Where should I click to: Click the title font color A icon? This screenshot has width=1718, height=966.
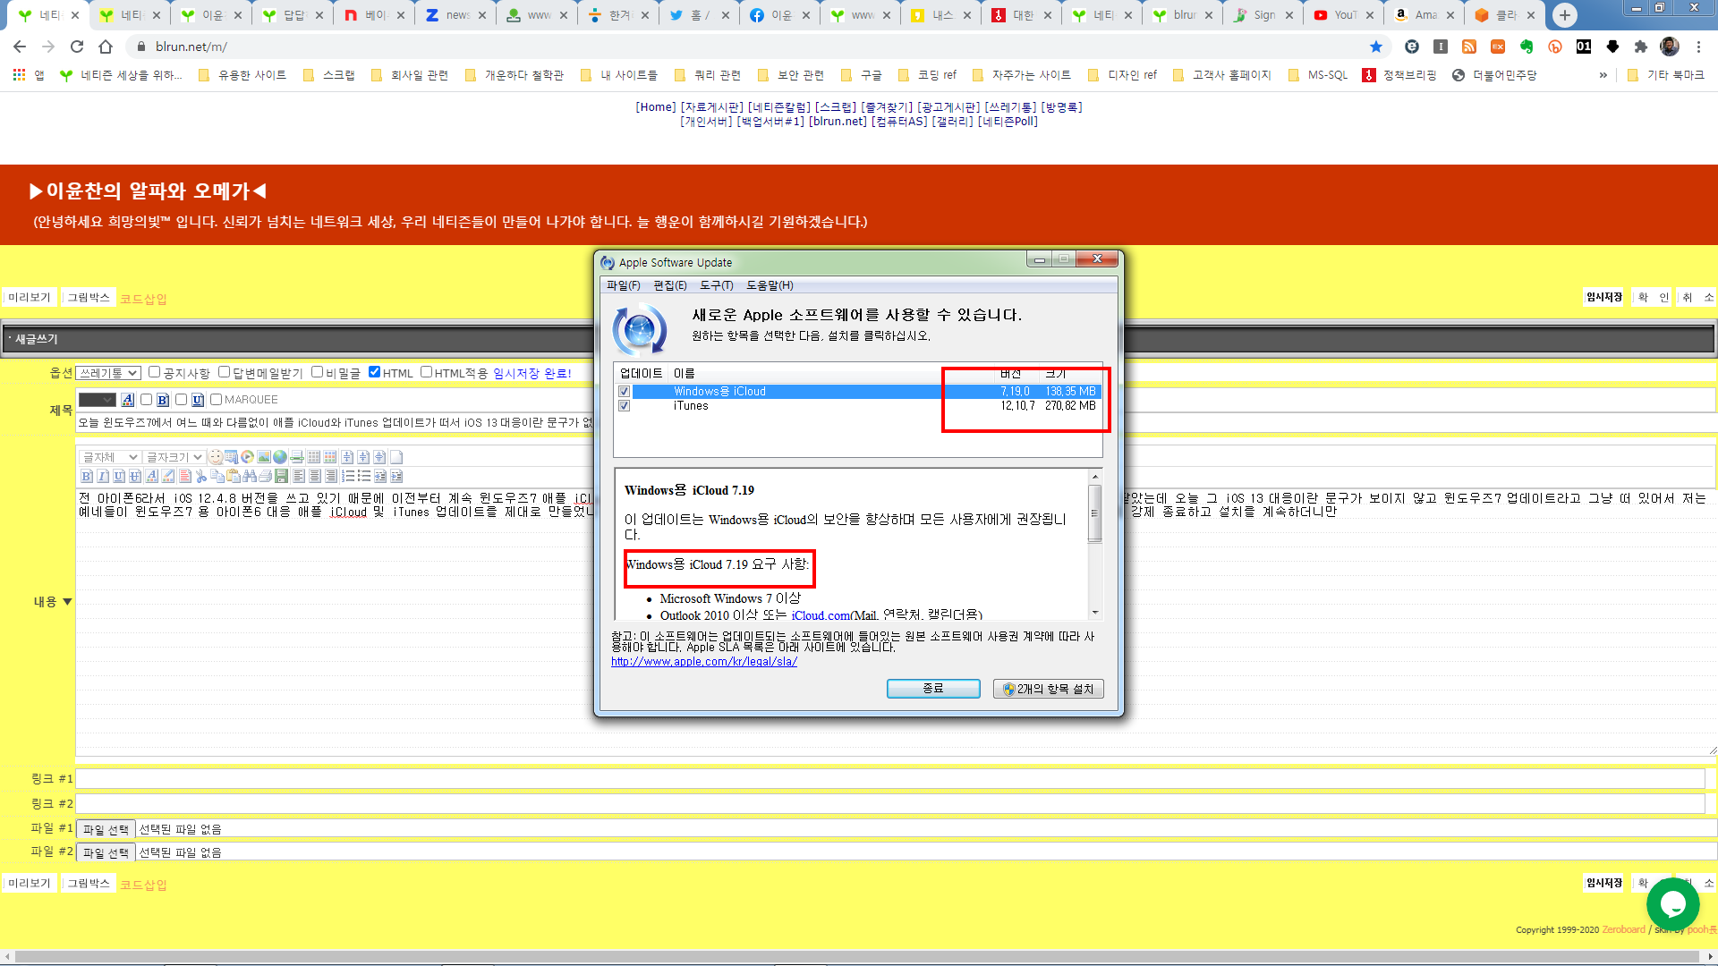(x=128, y=400)
